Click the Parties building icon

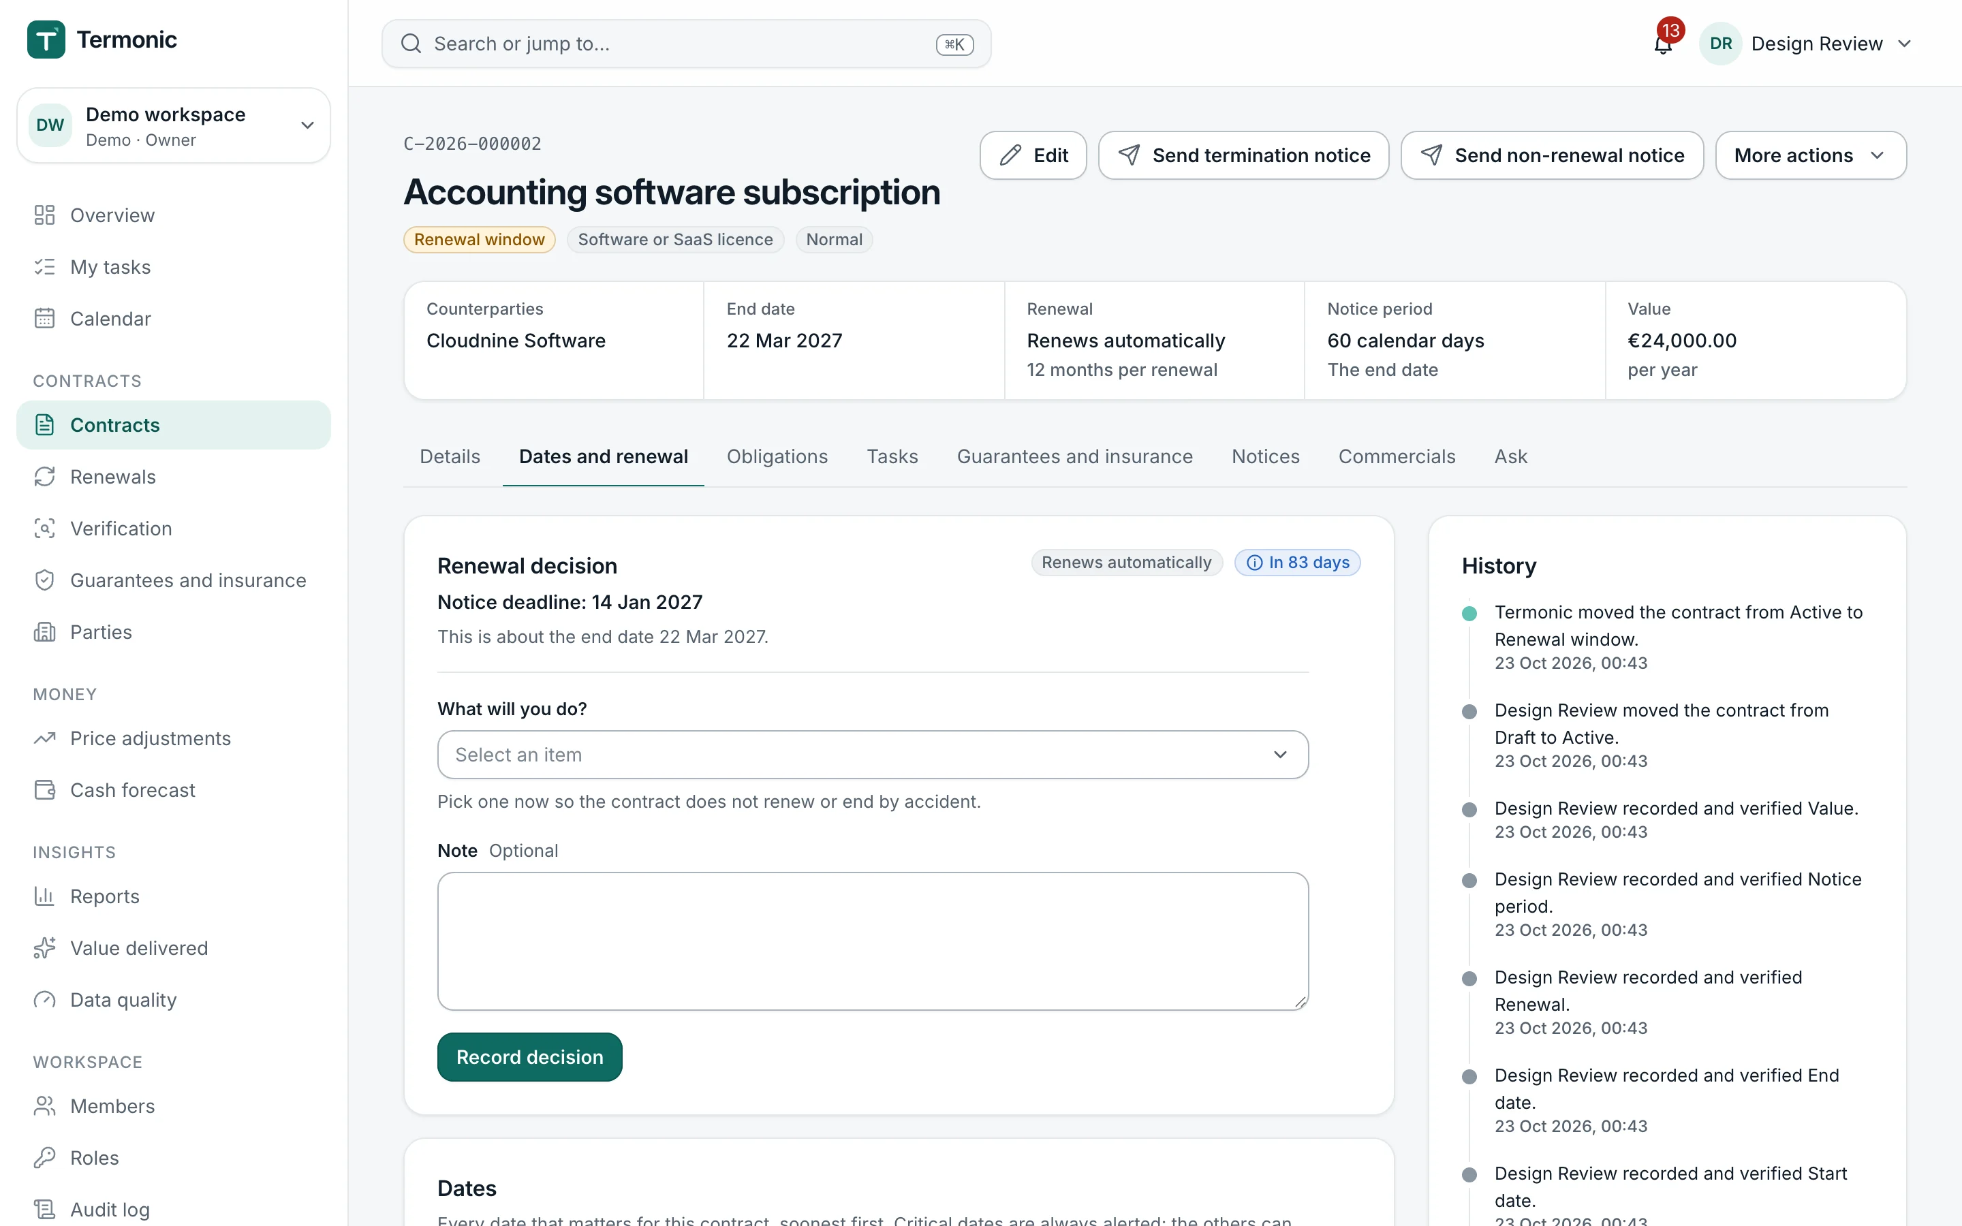[44, 633]
